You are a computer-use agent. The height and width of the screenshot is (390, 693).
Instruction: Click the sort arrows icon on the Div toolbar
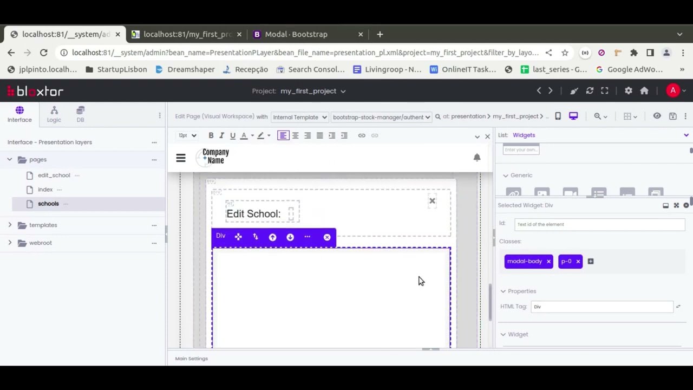coord(256,237)
